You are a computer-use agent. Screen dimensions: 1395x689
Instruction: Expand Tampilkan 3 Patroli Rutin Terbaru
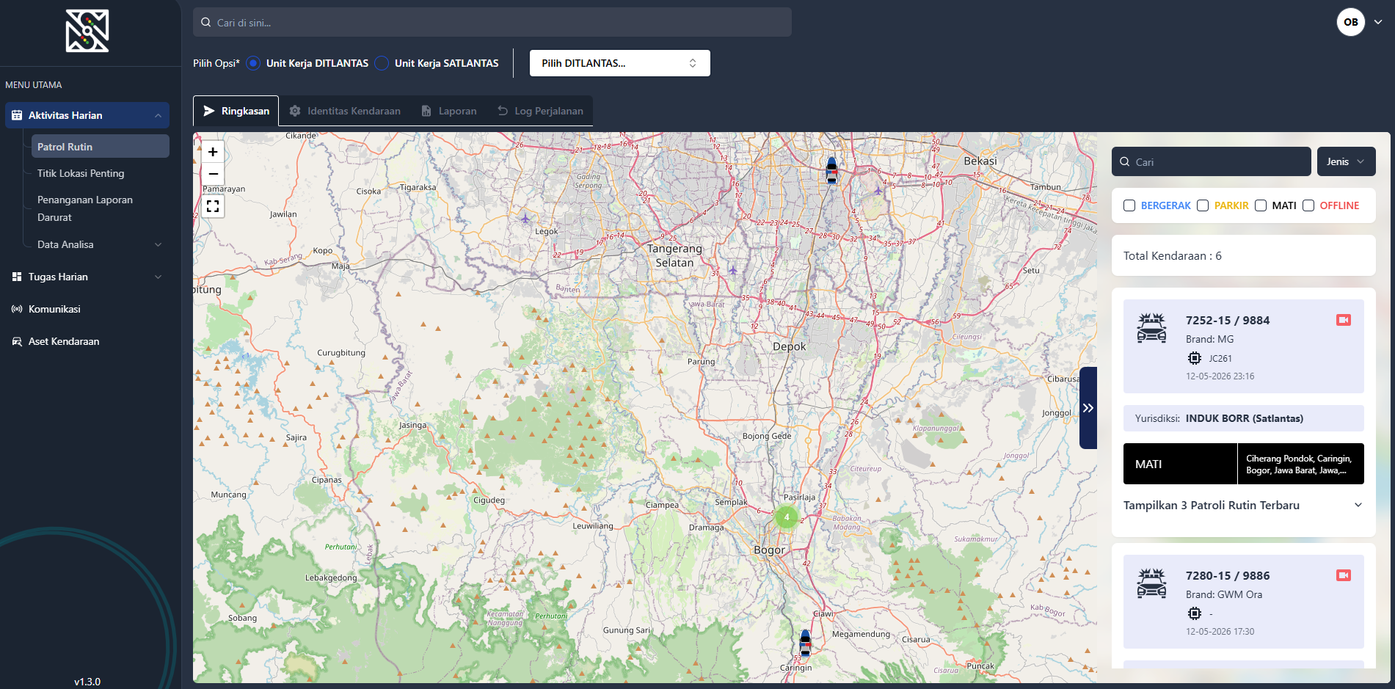(1244, 505)
